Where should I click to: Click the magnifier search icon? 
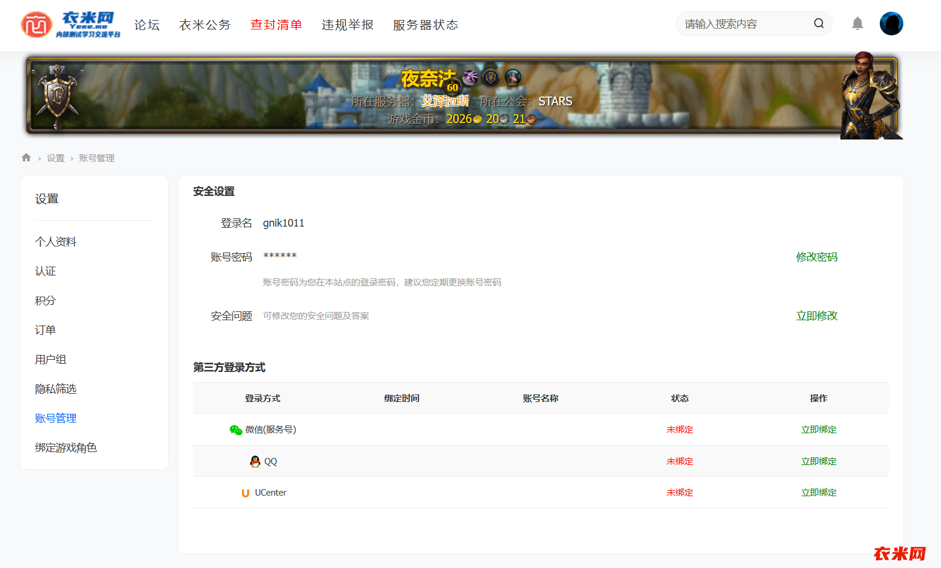[819, 24]
